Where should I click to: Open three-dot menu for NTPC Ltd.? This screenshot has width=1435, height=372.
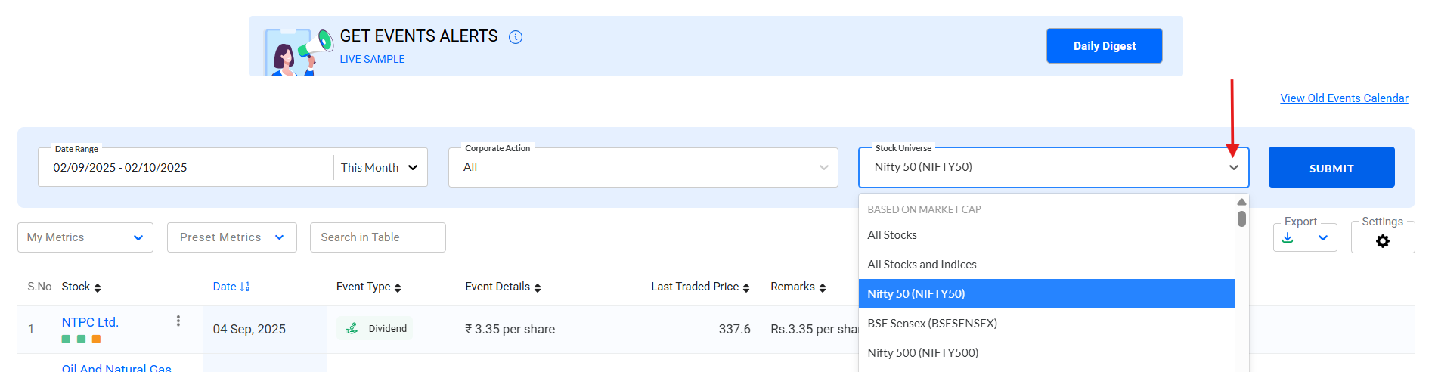178,321
